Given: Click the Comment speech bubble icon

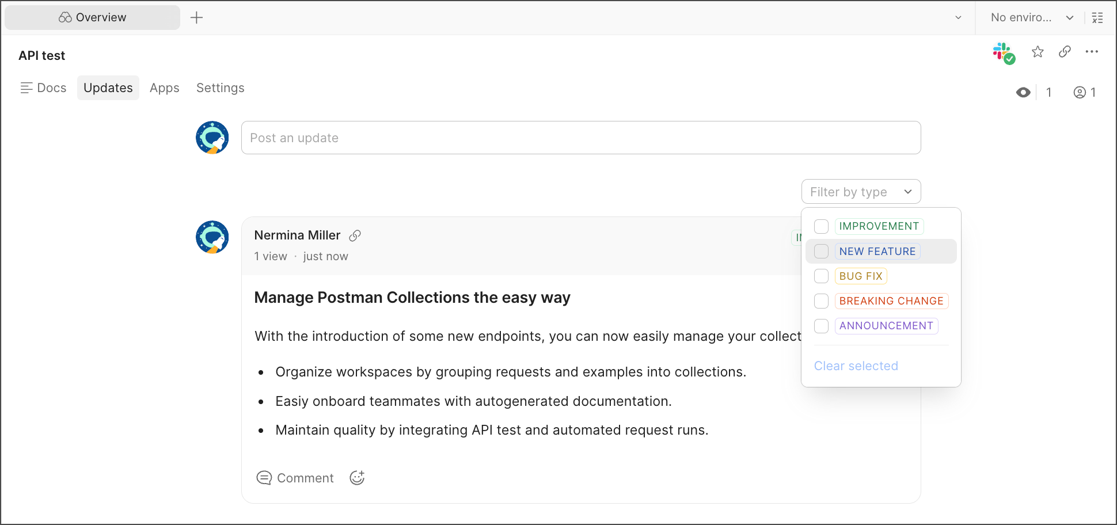Looking at the screenshot, I should [x=264, y=478].
